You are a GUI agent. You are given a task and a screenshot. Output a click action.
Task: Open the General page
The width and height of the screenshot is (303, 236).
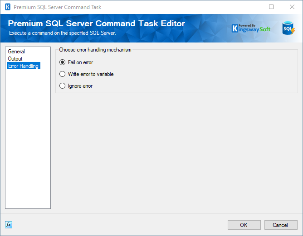pyautogui.click(x=16, y=52)
